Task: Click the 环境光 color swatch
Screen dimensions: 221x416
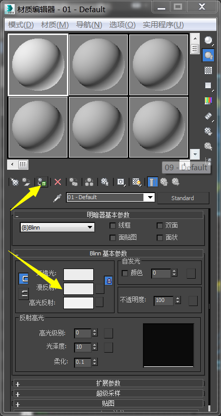Action: tap(79, 274)
